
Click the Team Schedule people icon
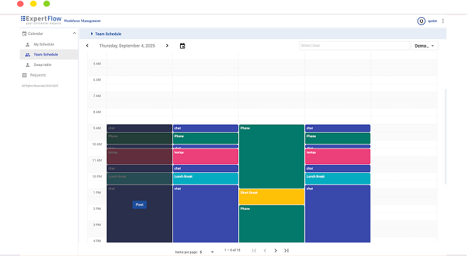[28, 55]
